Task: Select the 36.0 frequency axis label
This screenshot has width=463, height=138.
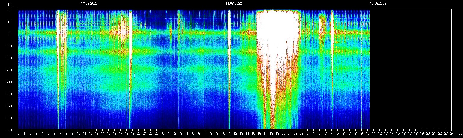Action: (x=10, y=118)
